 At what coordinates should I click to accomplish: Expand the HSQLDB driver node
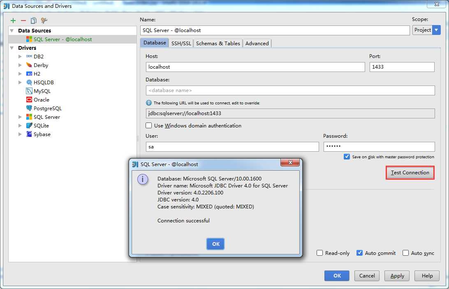pos(20,82)
